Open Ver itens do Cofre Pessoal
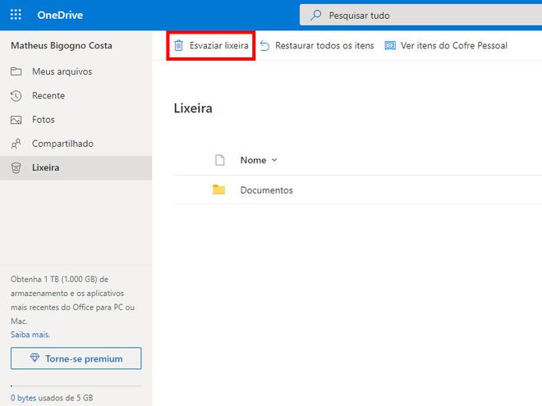This screenshot has height=406, width=542. [454, 46]
